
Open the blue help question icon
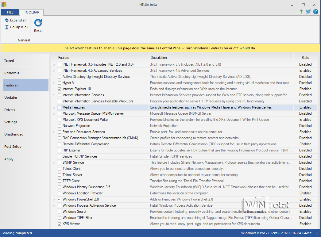click(315, 12)
